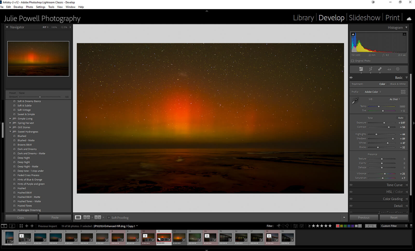Expand the Tone Curve panel
415x251 pixels.
394,185
